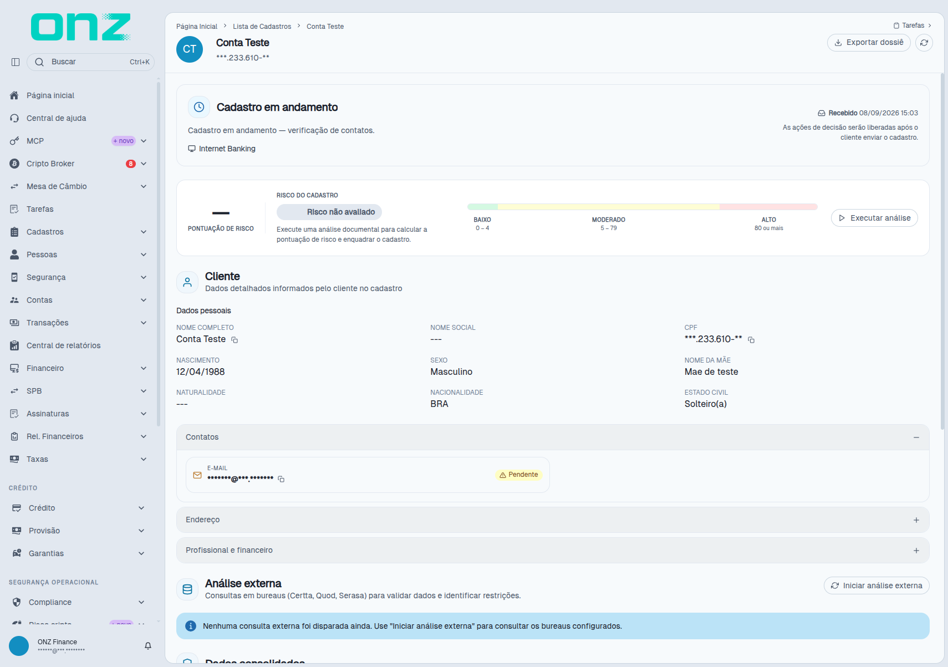This screenshot has width=948, height=667.
Task: Click the Buscar search field
Action: [x=90, y=62]
